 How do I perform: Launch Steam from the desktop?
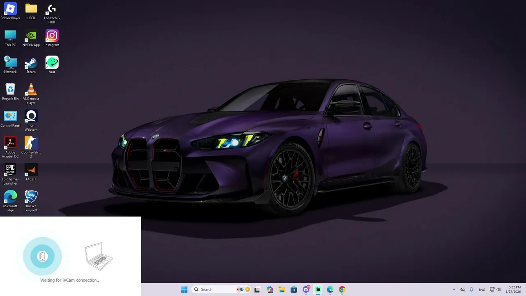(x=31, y=65)
